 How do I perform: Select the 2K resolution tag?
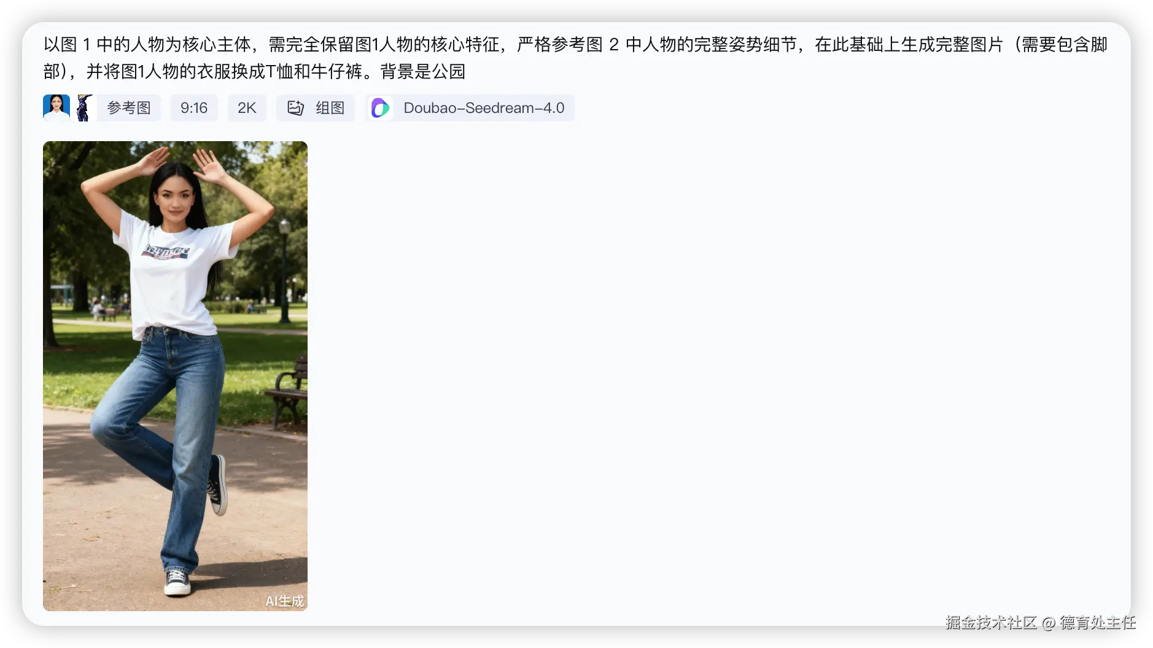[247, 108]
